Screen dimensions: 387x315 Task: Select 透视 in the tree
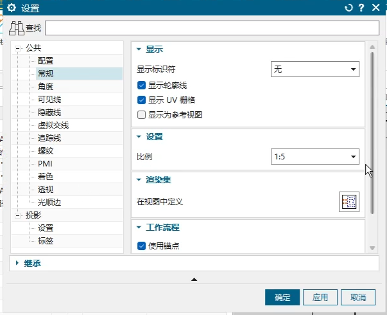46,190
